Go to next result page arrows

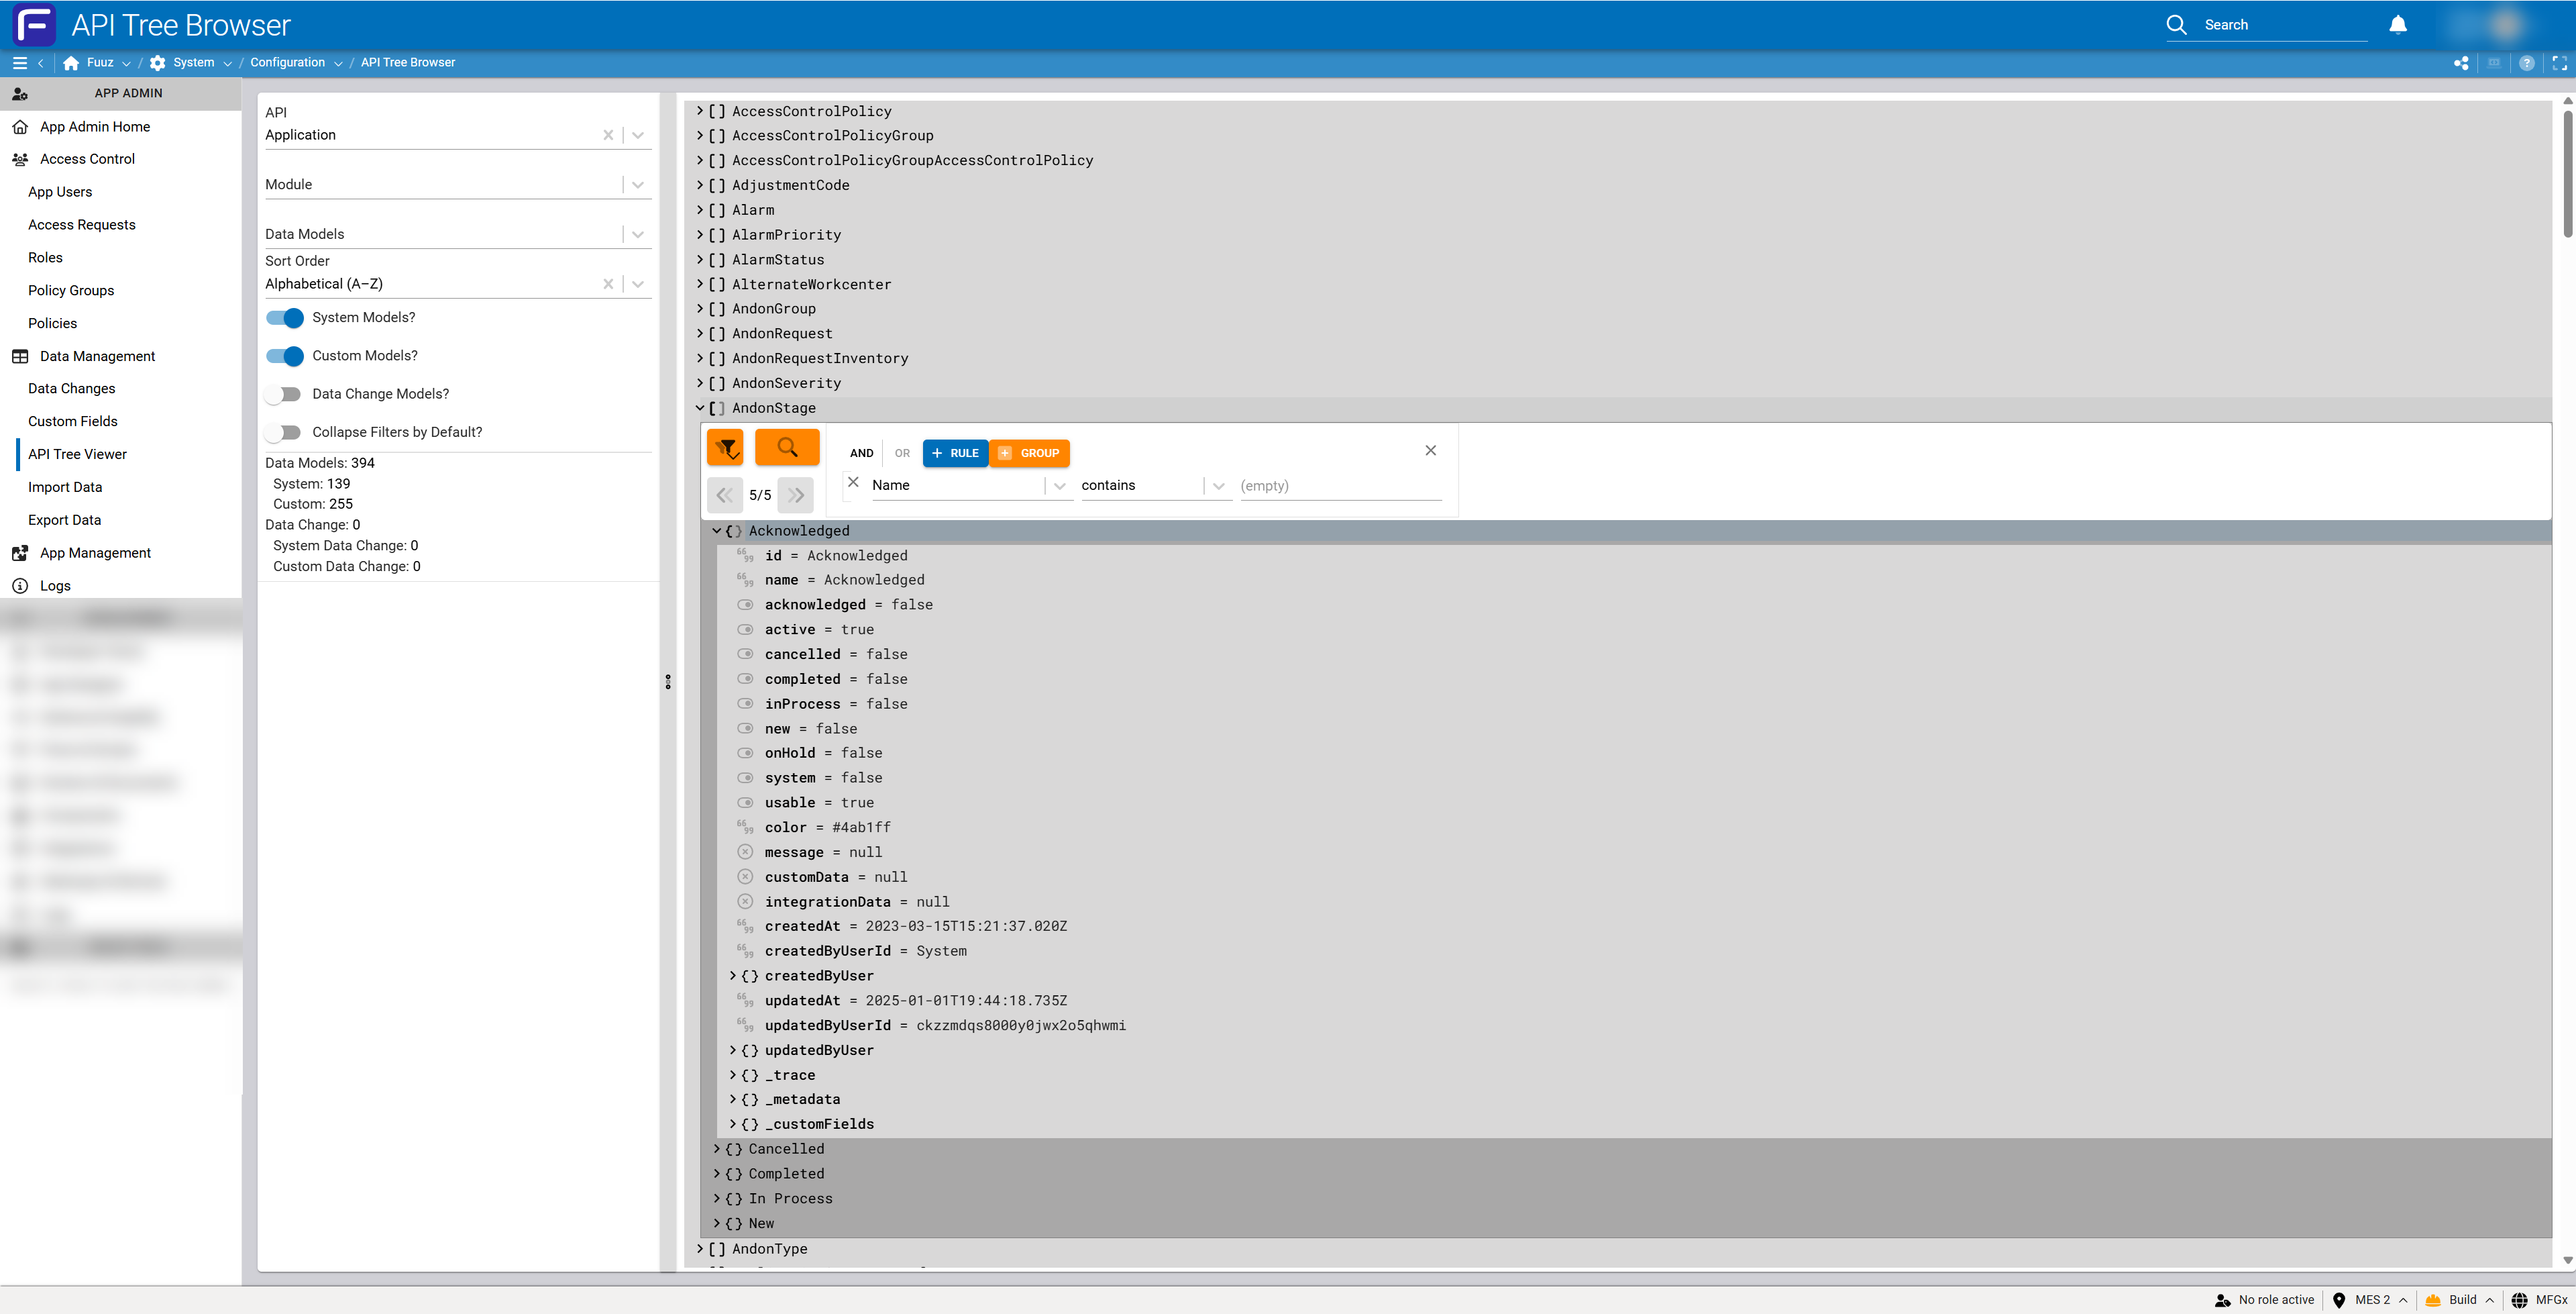pyautogui.click(x=796, y=495)
